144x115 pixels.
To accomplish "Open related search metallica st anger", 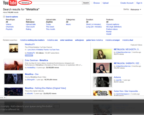I will [113, 40].
